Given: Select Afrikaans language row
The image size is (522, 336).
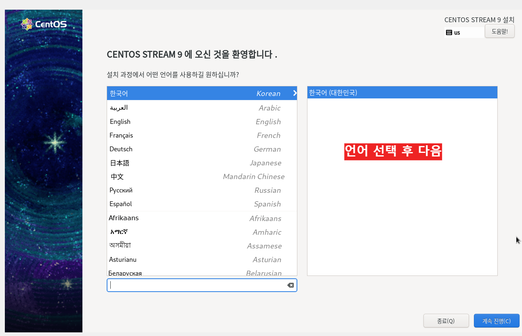Looking at the screenshot, I should point(202,218).
